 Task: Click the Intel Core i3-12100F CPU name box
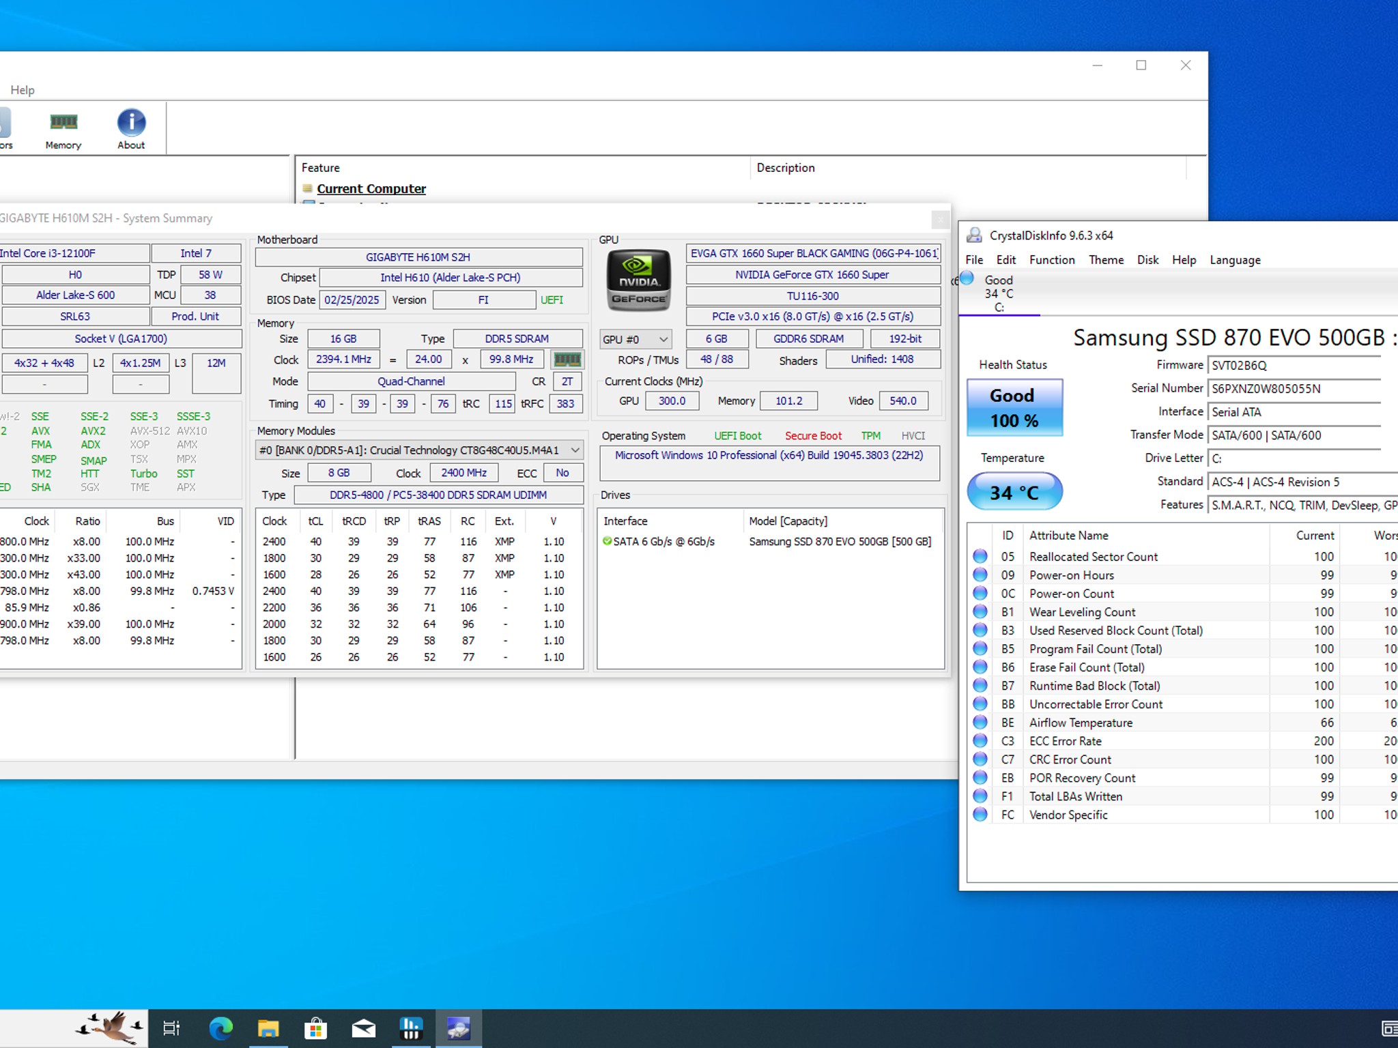click(74, 253)
